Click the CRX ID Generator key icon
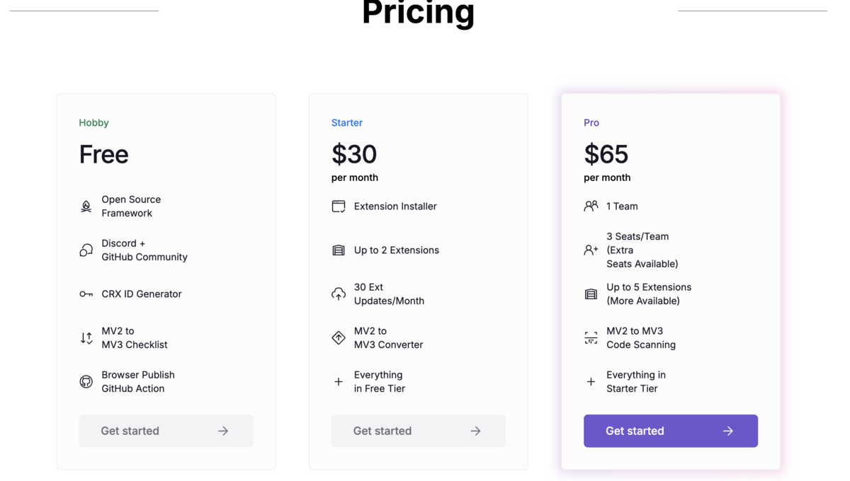Image resolution: width=850 pixels, height=481 pixels. point(86,294)
